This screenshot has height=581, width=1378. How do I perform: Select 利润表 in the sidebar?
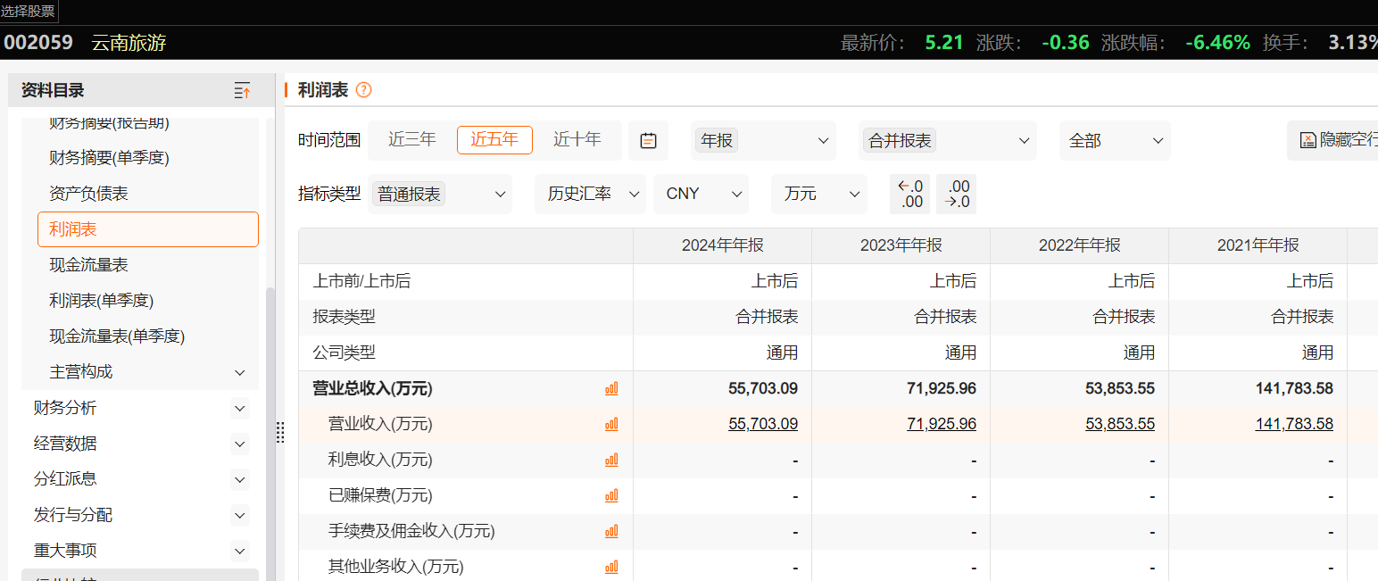pyautogui.click(x=148, y=229)
